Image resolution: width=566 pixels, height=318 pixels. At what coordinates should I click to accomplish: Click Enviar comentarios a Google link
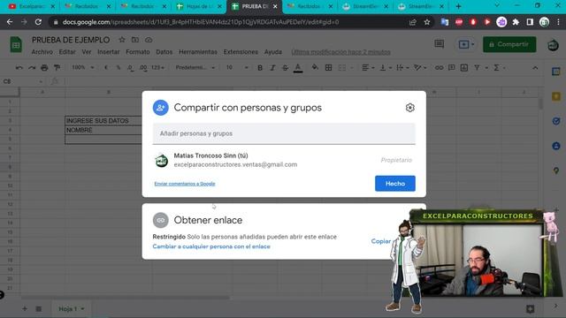point(185,184)
